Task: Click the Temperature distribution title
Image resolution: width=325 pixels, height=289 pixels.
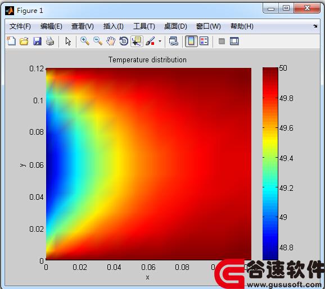Action: pos(147,60)
